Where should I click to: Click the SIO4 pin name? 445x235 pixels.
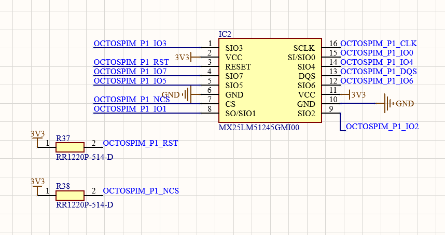tap(307, 67)
